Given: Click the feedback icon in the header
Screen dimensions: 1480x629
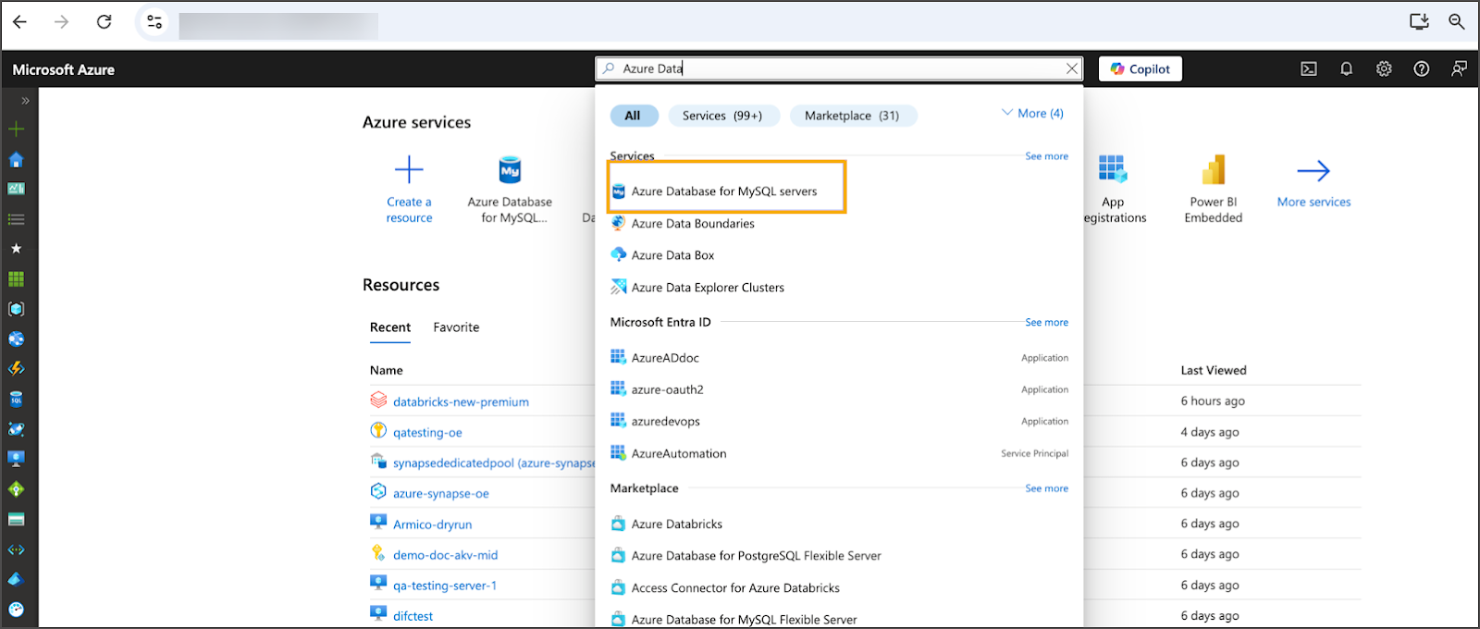Looking at the screenshot, I should click(x=1459, y=69).
